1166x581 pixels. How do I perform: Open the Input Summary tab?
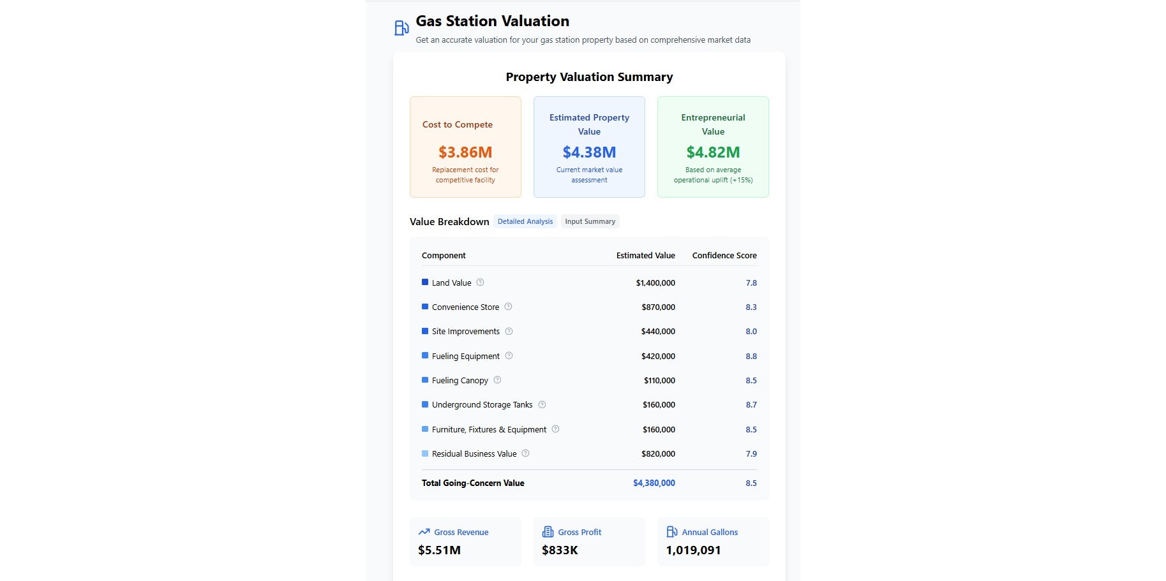pos(590,221)
